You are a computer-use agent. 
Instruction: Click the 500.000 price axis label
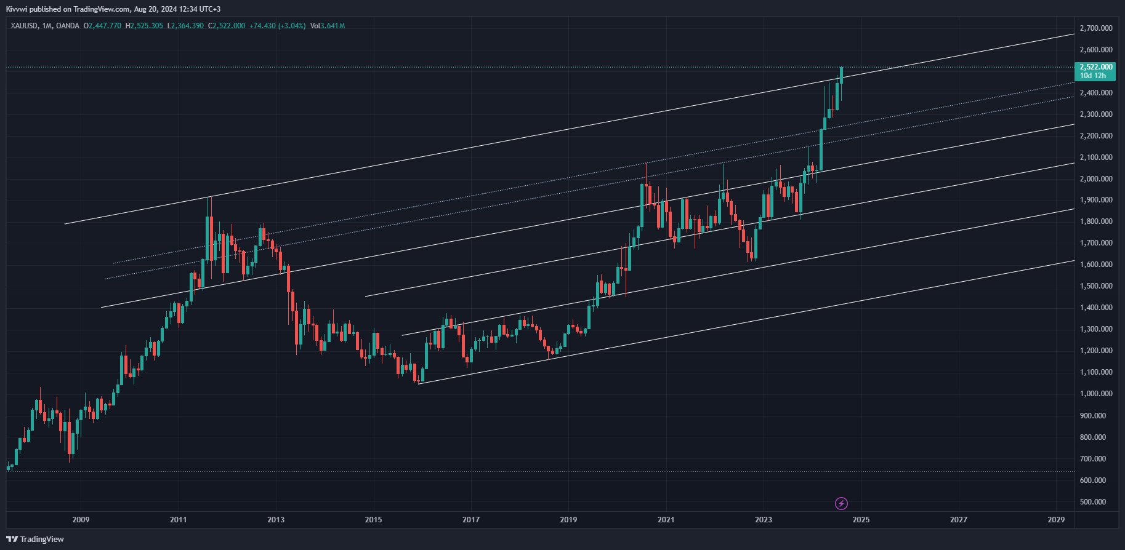click(x=1093, y=502)
